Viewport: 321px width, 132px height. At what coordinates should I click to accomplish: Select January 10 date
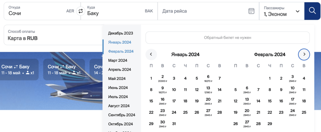(x=174, y=90)
